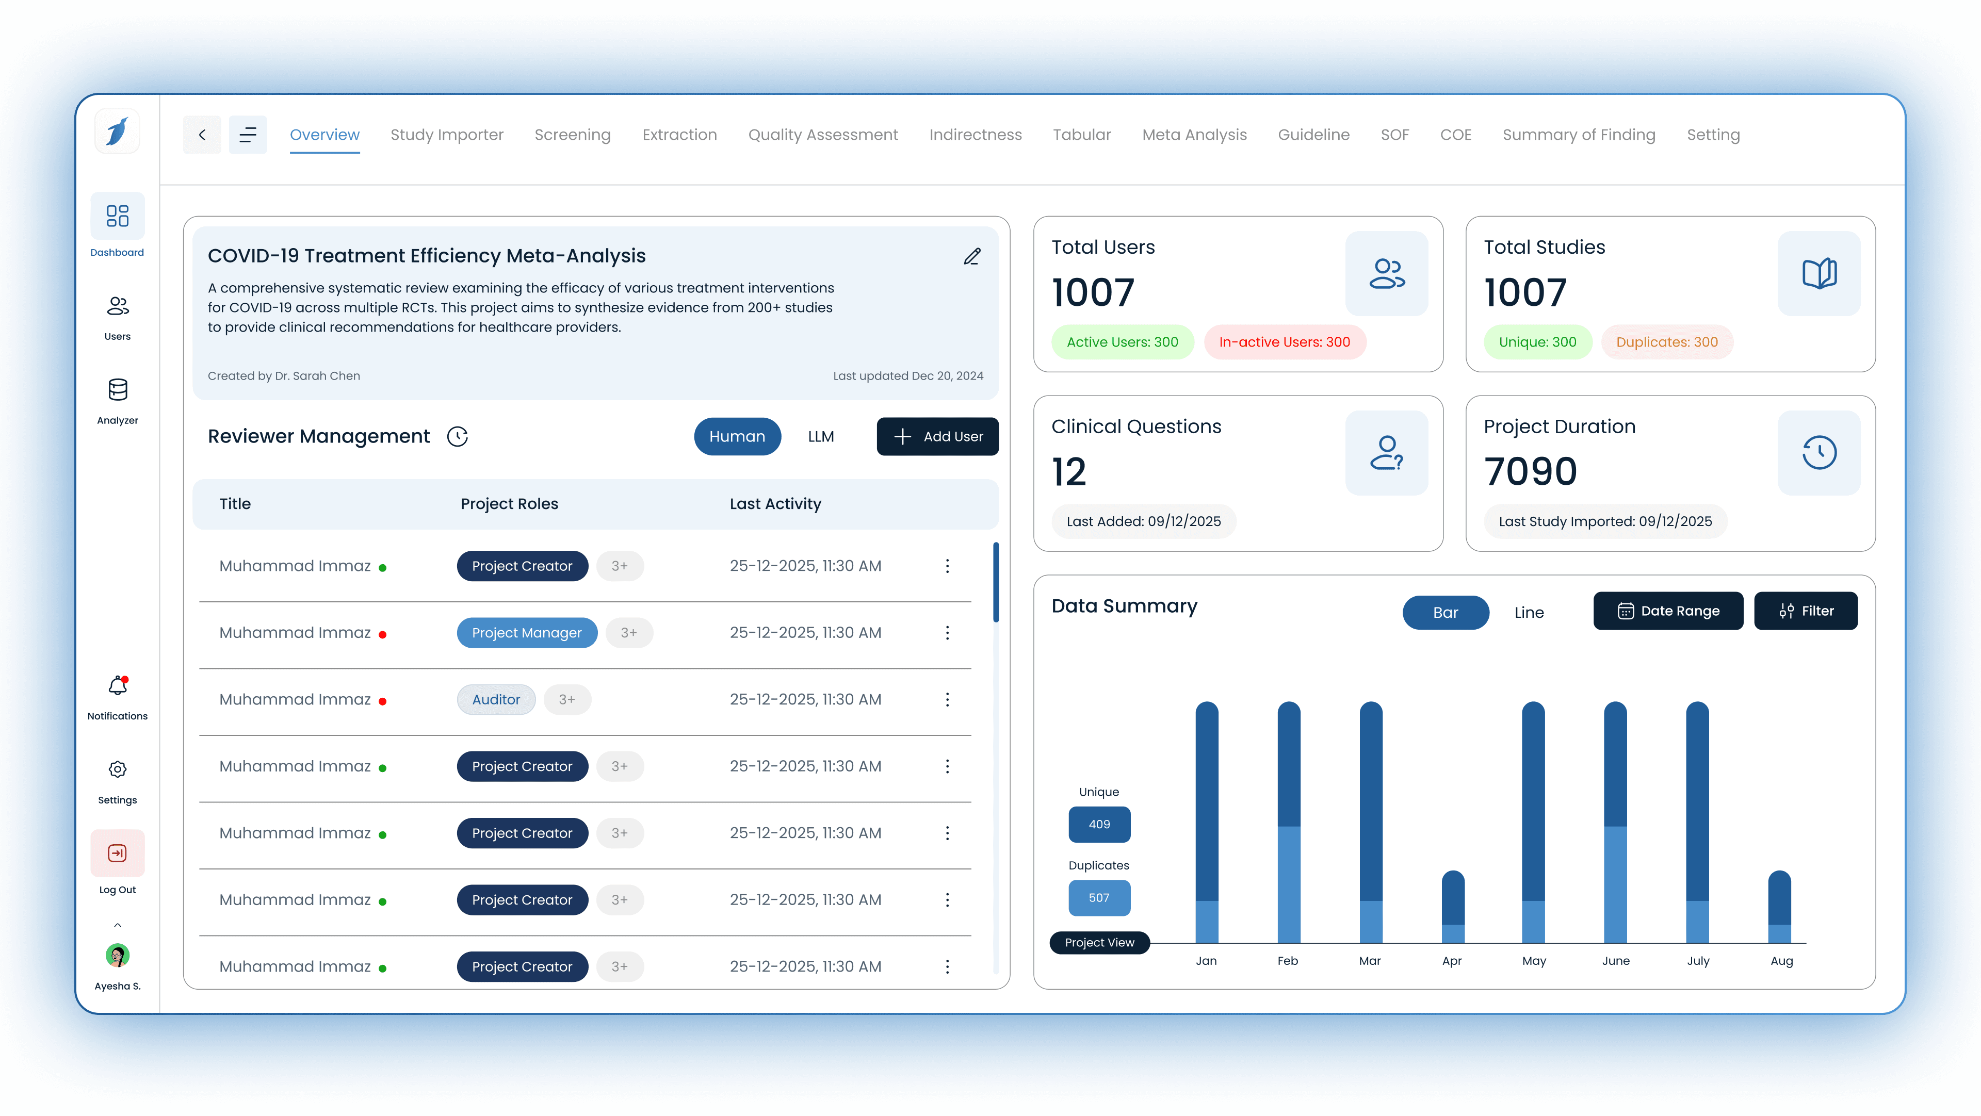Expand the 3+ roles badge on the Auditor row
This screenshot has width=1981, height=1116.
567,699
